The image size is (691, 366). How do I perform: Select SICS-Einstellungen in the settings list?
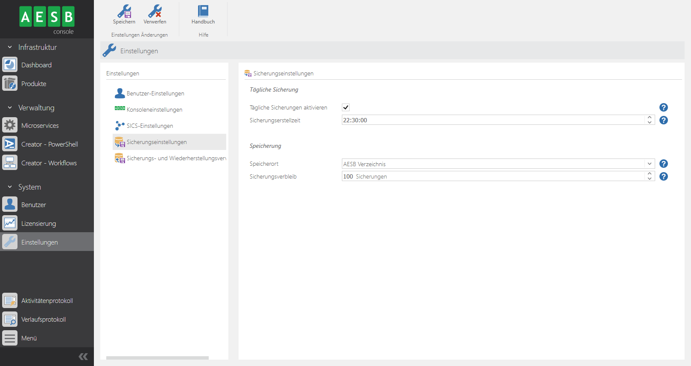coord(149,126)
